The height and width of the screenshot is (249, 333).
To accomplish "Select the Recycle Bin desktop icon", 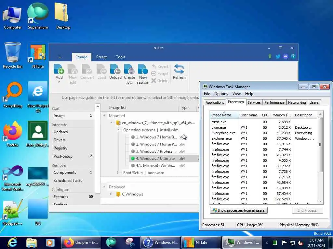I will [13, 55].
